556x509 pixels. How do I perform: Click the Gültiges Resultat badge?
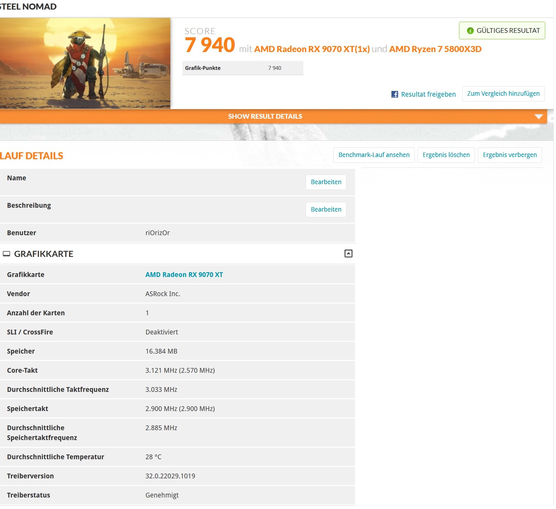pos(502,31)
